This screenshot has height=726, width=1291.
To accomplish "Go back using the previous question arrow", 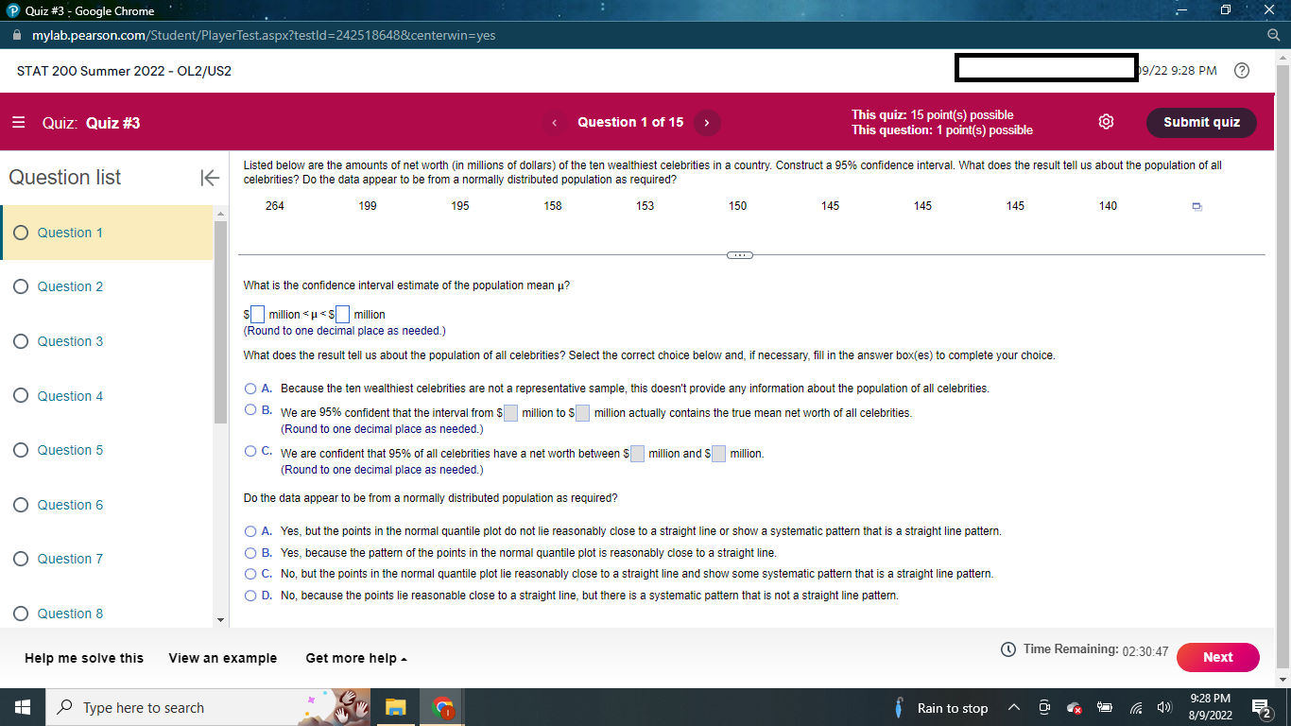I will (x=555, y=122).
